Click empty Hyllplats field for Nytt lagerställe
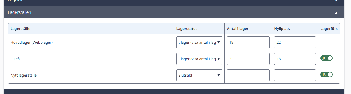The image size is (351, 94). (x=295, y=75)
